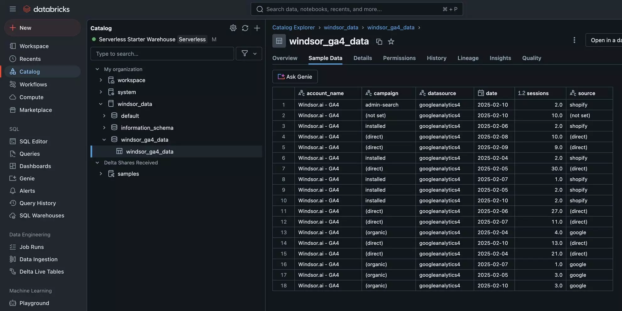The image size is (622, 311).
Task: Click the table icon beside the title
Action: (x=279, y=41)
